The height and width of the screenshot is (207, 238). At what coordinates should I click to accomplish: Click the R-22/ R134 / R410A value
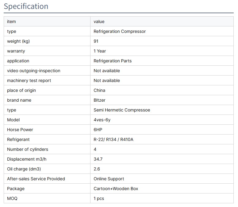(x=113, y=139)
